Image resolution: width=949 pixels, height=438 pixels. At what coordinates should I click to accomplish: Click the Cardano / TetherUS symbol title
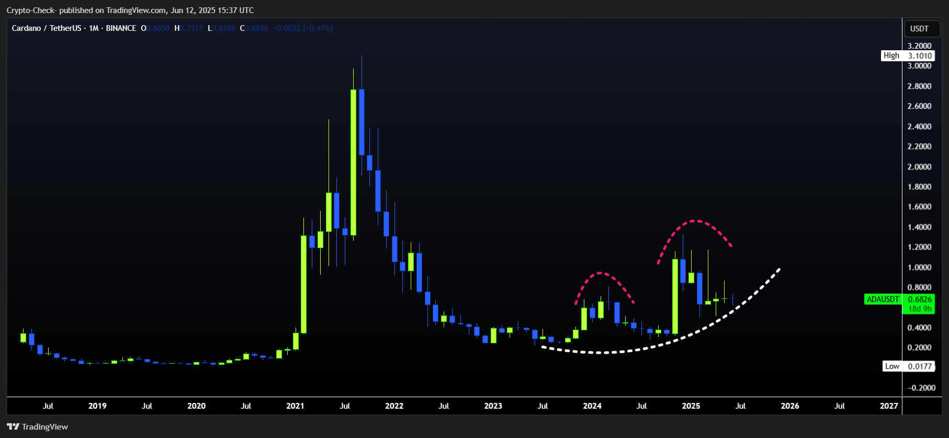pos(47,28)
